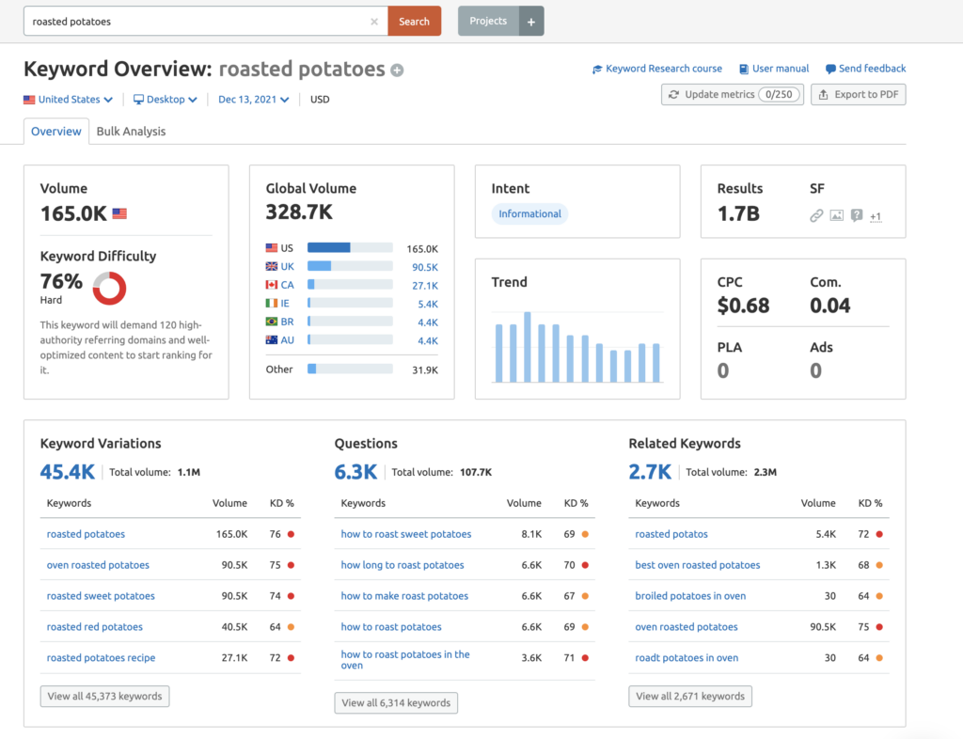963x739 pixels.
Task: Click the UK volume bar in Global Volume
Action: [350, 266]
